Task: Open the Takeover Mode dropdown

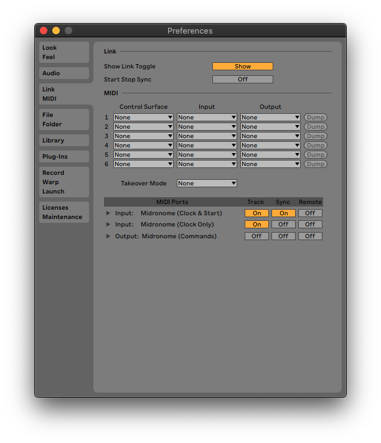Action: click(207, 184)
